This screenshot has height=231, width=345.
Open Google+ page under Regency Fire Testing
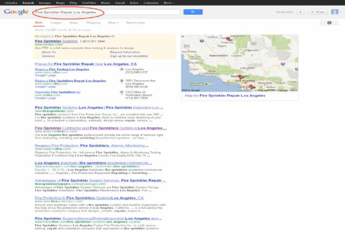[45, 75]
